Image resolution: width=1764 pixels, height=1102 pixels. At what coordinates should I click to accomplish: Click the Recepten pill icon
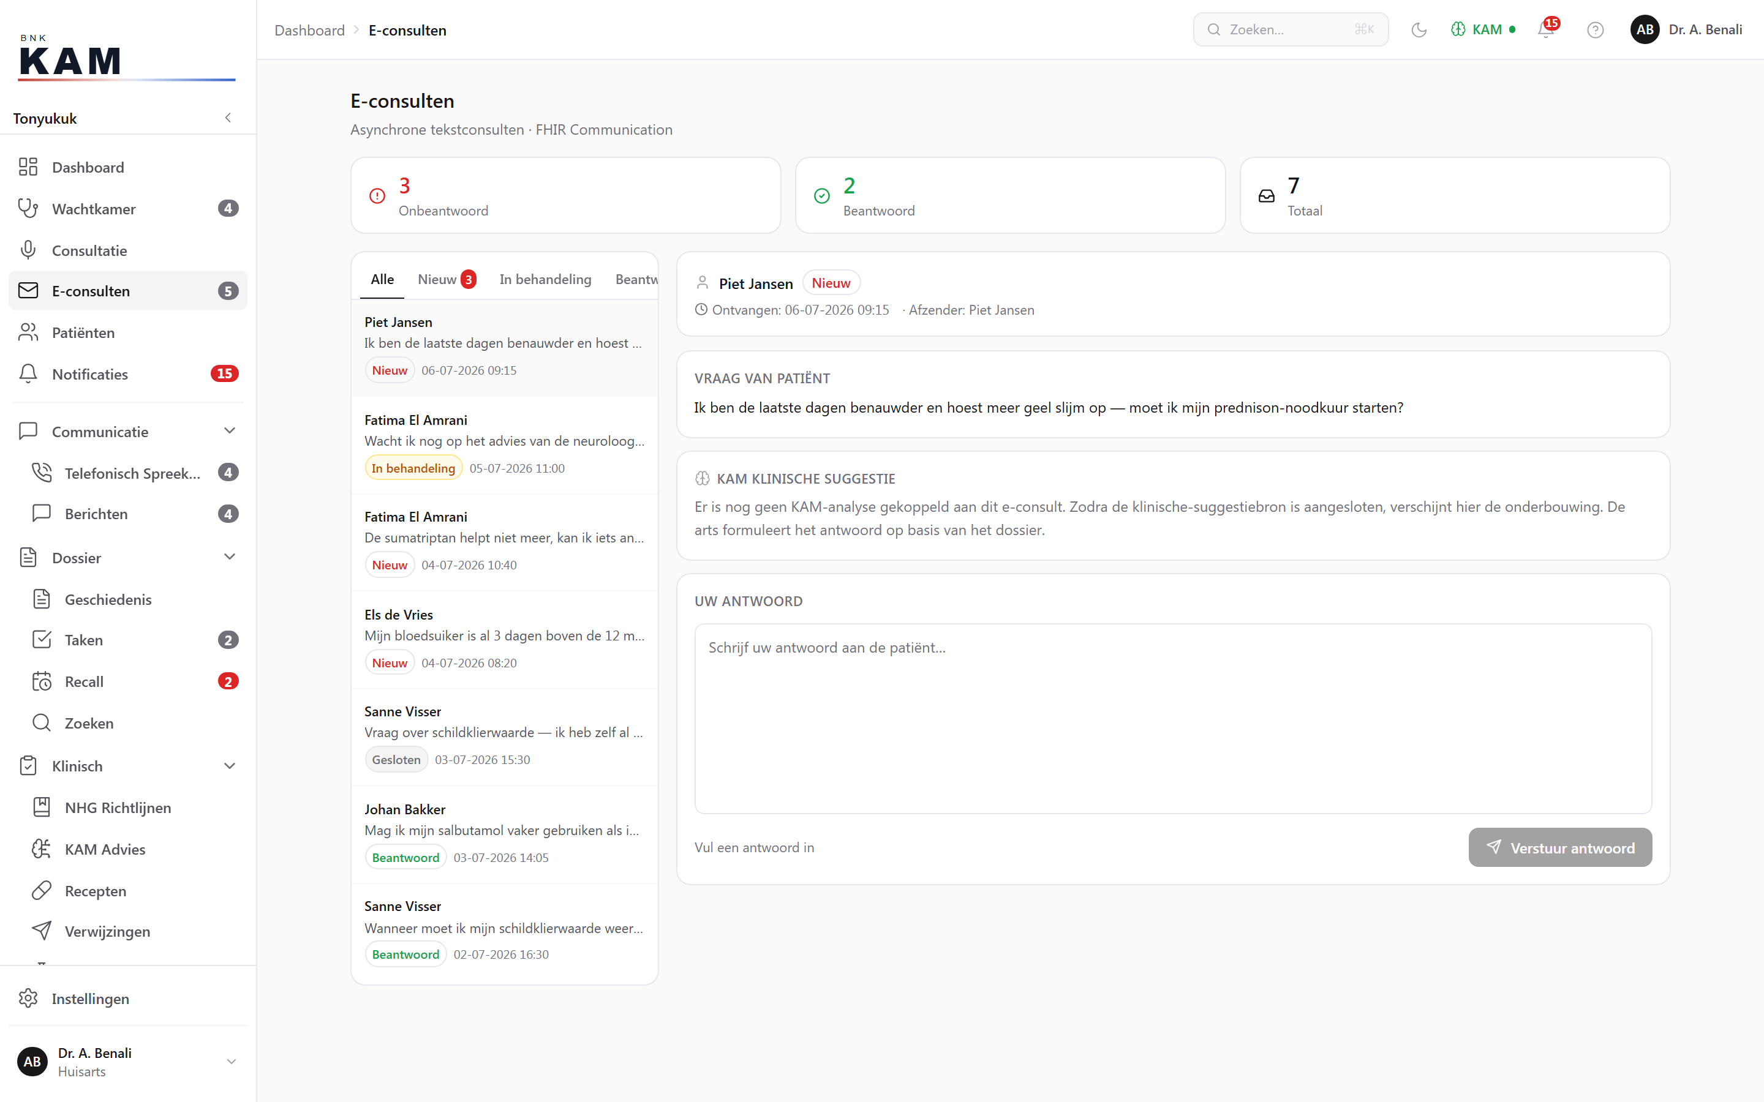click(42, 891)
